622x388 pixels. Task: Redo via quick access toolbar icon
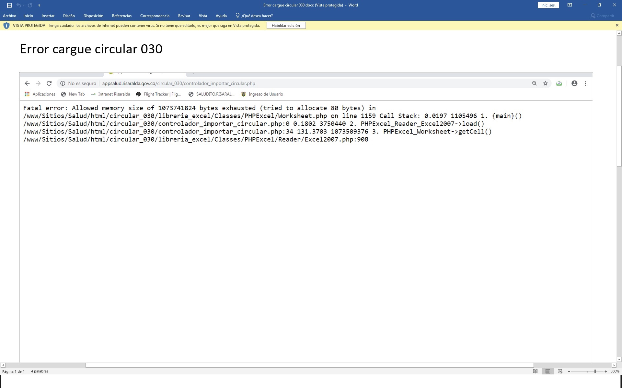[x=30, y=5]
